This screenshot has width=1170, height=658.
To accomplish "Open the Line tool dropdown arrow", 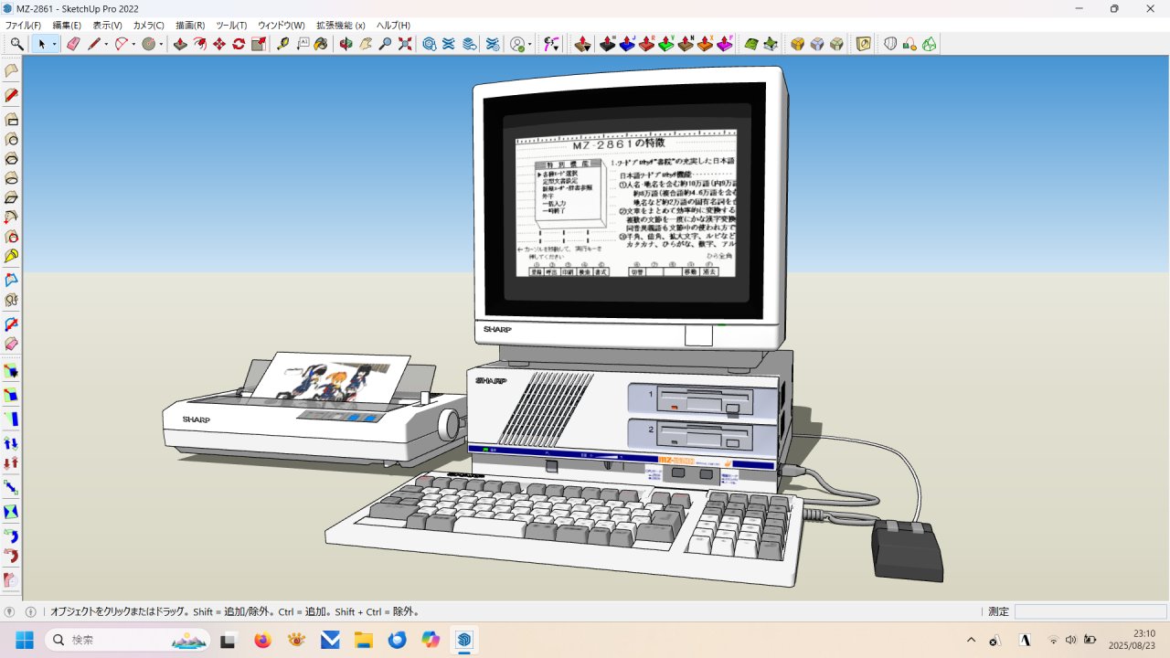I will [106, 44].
